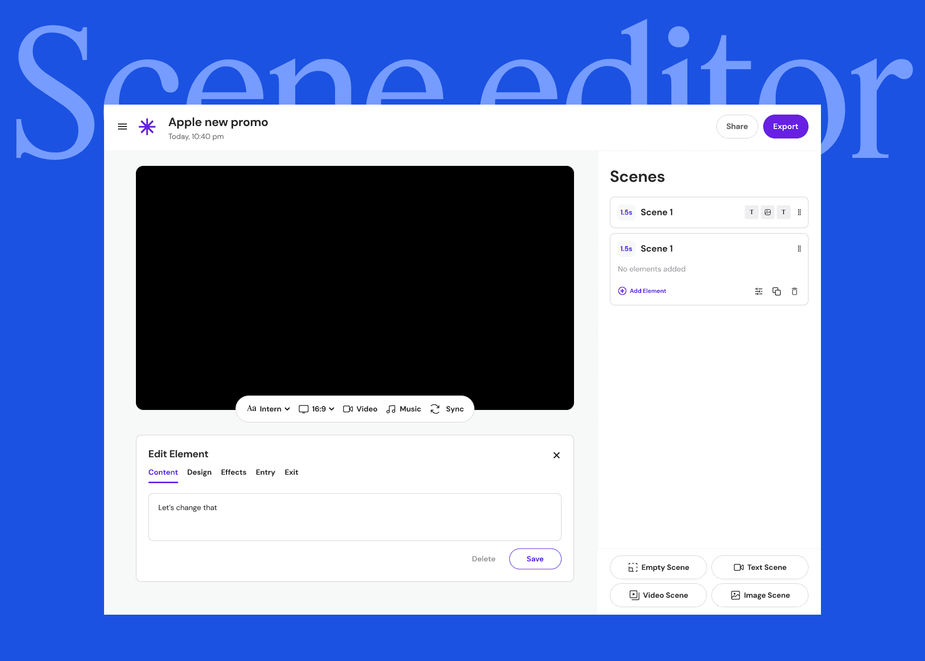This screenshot has width=925, height=661.
Task: Switch to the Effects tab
Action: [x=233, y=472]
